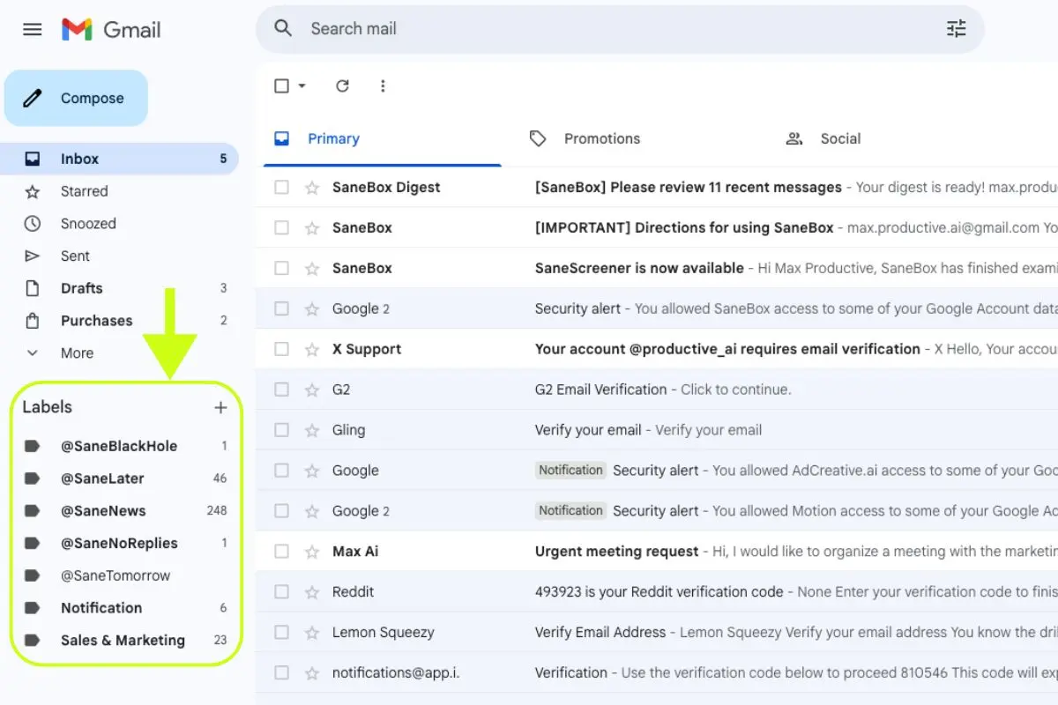The image size is (1058, 705).
Task: Create a new label using the plus icon
Action: (220, 407)
